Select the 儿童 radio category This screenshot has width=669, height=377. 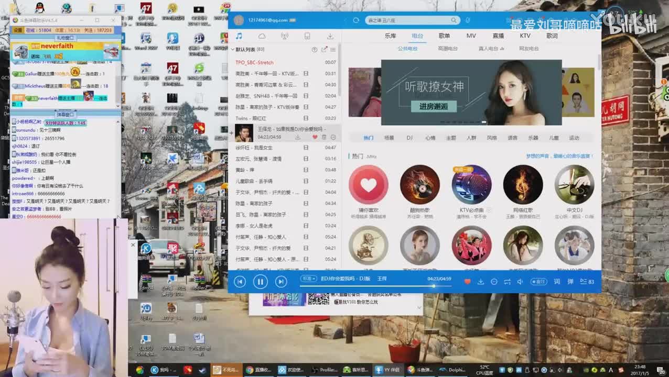554,138
